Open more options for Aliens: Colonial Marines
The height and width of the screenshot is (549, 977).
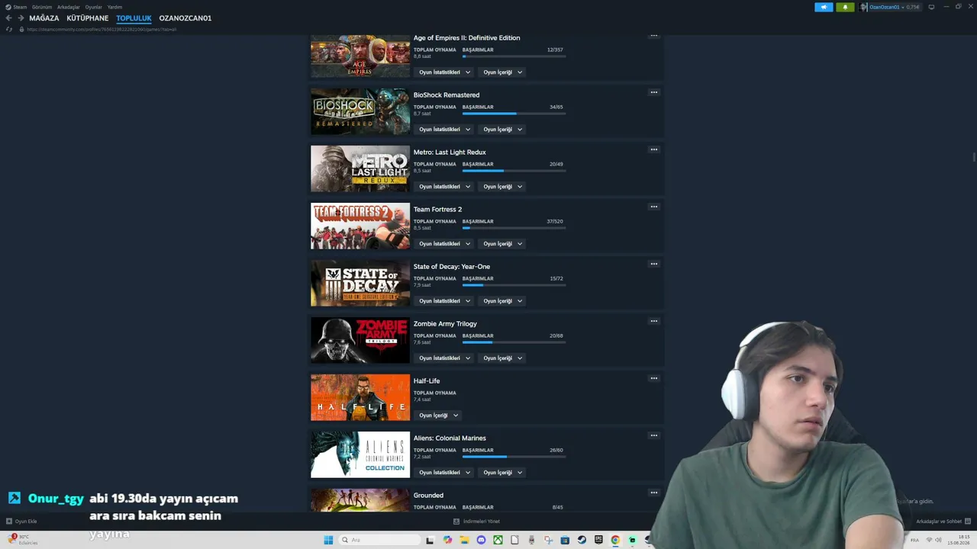point(653,435)
